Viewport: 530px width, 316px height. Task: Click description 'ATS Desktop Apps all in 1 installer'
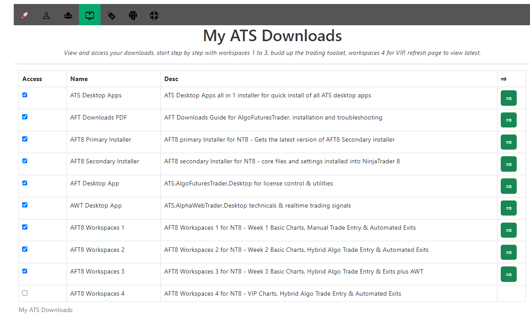(268, 96)
